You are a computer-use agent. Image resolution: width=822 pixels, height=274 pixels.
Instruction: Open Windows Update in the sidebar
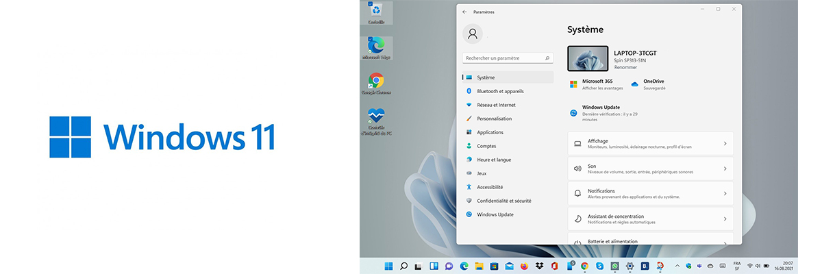(x=508, y=214)
